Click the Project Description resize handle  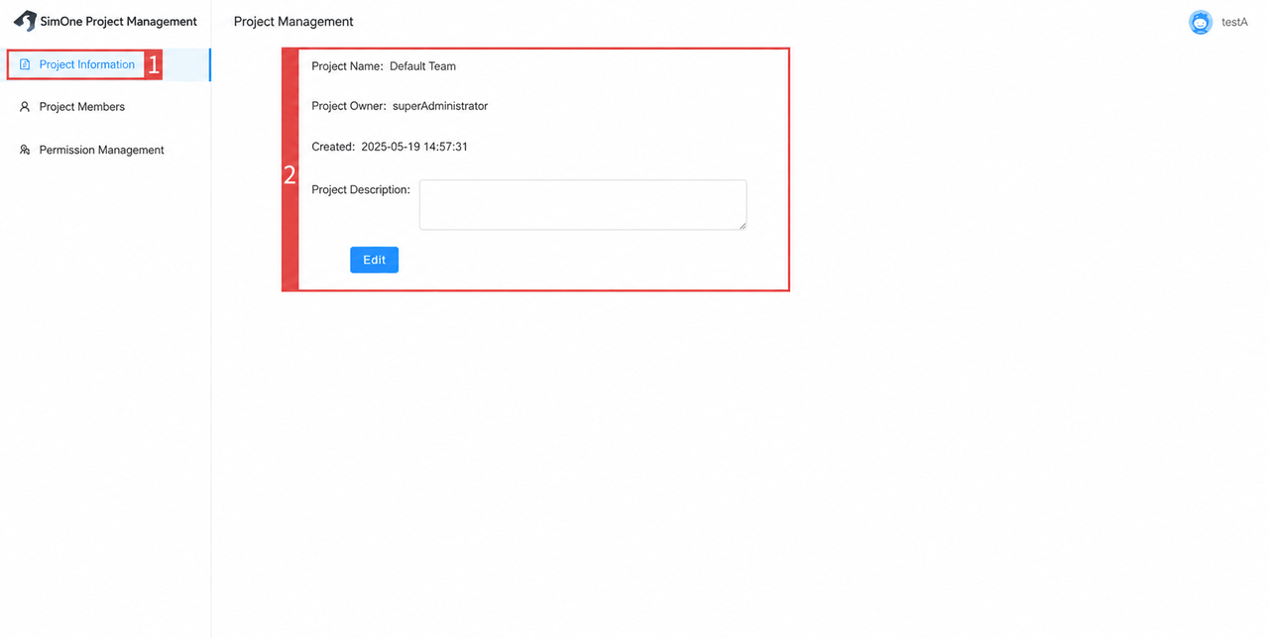click(742, 225)
